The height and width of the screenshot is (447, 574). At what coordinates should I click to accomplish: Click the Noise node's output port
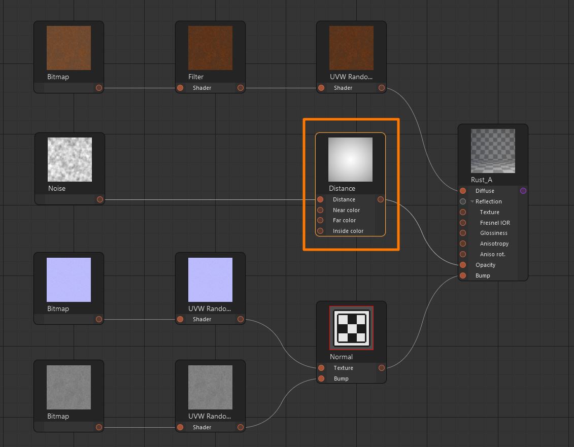100,199
